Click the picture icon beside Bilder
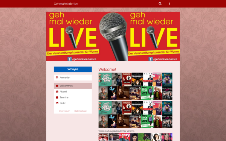The height and width of the screenshot is (141, 226). (57, 103)
